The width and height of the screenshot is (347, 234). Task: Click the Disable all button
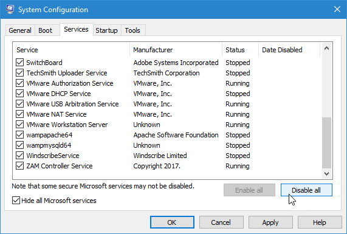click(x=306, y=190)
